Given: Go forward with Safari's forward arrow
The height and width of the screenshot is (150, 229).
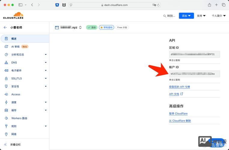Looking at the screenshot, I should point(39,5).
